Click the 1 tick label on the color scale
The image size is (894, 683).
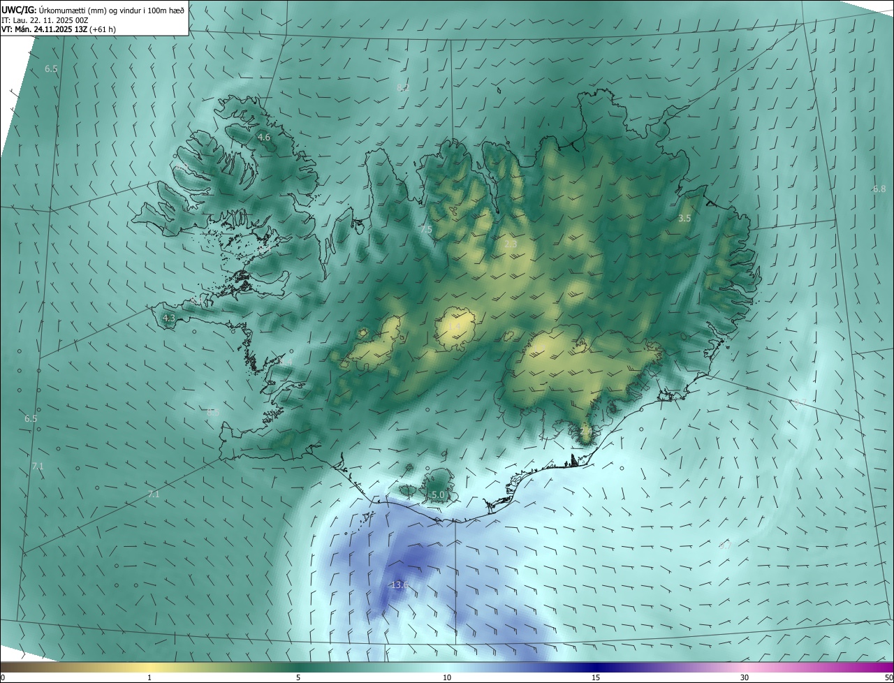pos(149,677)
